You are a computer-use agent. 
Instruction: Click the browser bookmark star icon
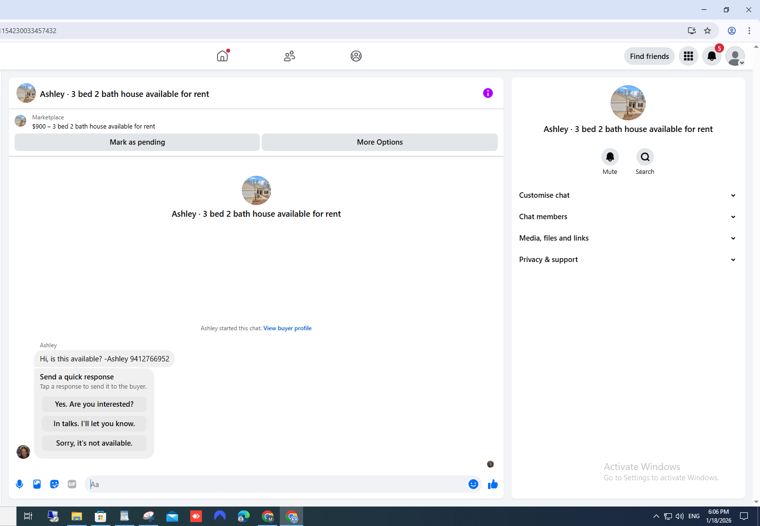(707, 31)
